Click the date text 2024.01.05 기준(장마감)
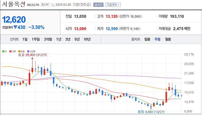Screen dimensions: 202x115 pos(73,5)
